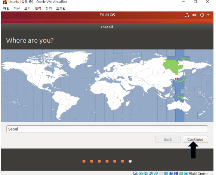Click the volume speaker icon in top bar
This screenshot has height=175, width=216.
pyautogui.click(x=194, y=15)
